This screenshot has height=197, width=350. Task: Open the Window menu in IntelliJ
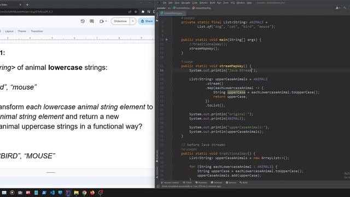pos(241,3)
